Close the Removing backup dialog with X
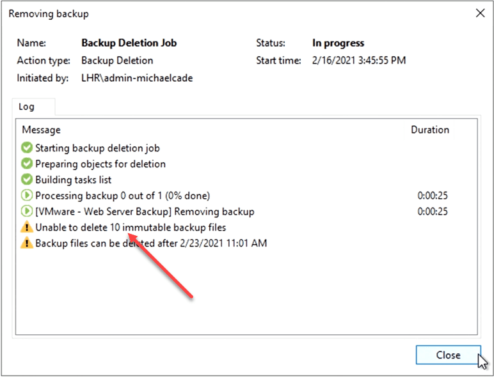 [x=480, y=13]
